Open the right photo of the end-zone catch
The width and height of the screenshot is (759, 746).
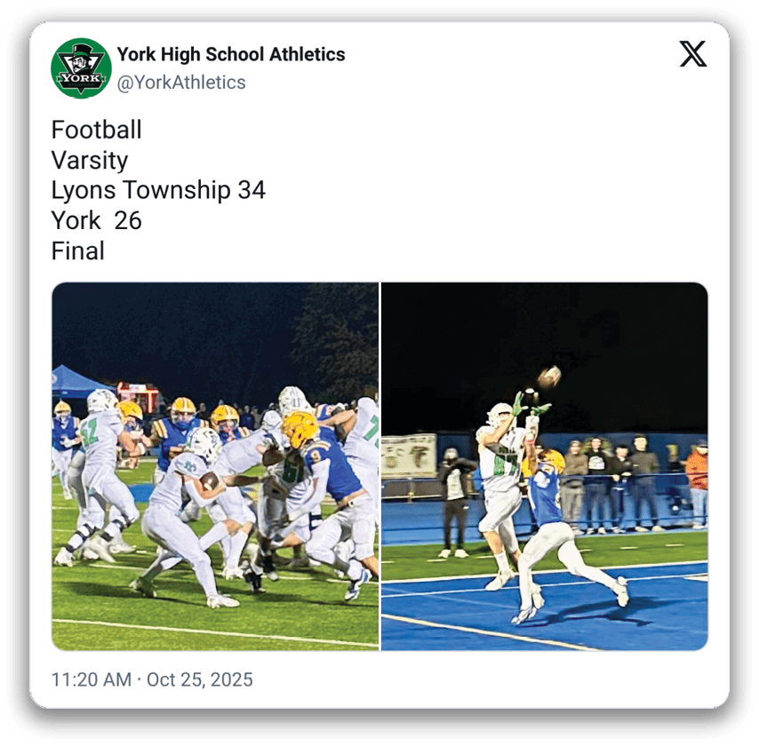point(545,466)
